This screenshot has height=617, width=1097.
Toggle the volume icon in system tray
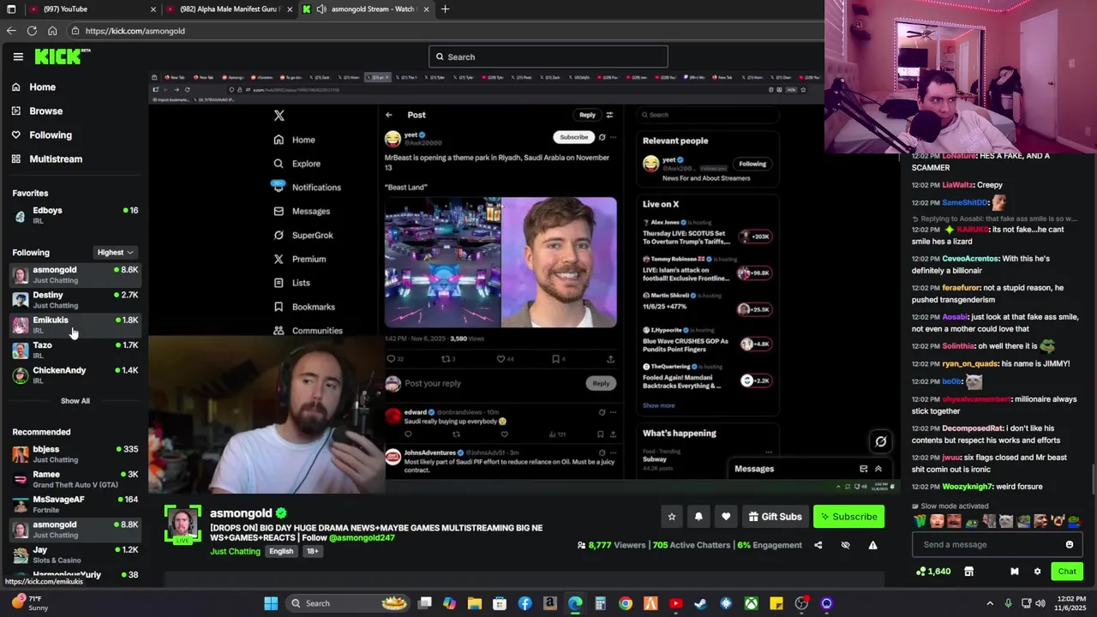tap(1040, 603)
